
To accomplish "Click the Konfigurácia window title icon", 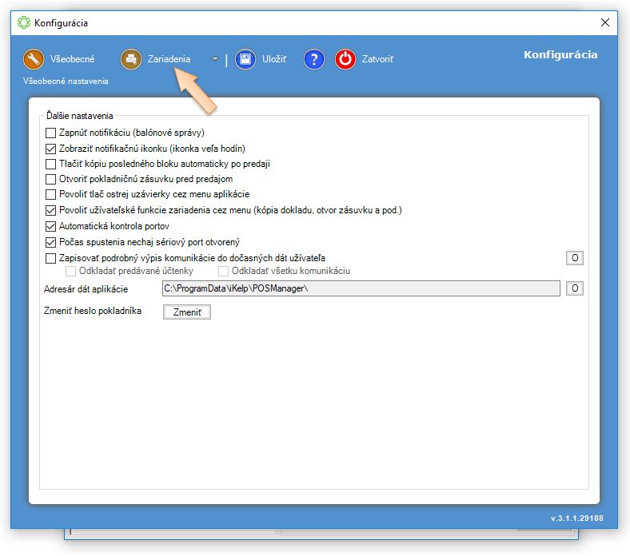I will click(23, 22).
